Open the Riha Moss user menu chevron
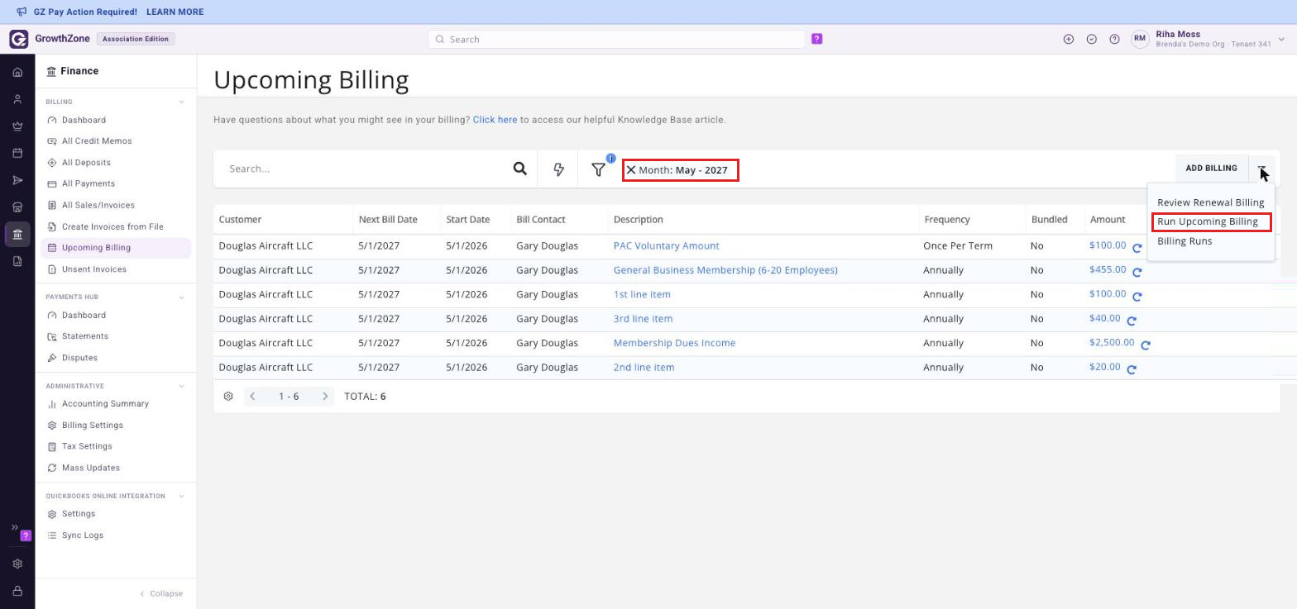Screen dimensions: 1297x609 (x=1282, y=39)
